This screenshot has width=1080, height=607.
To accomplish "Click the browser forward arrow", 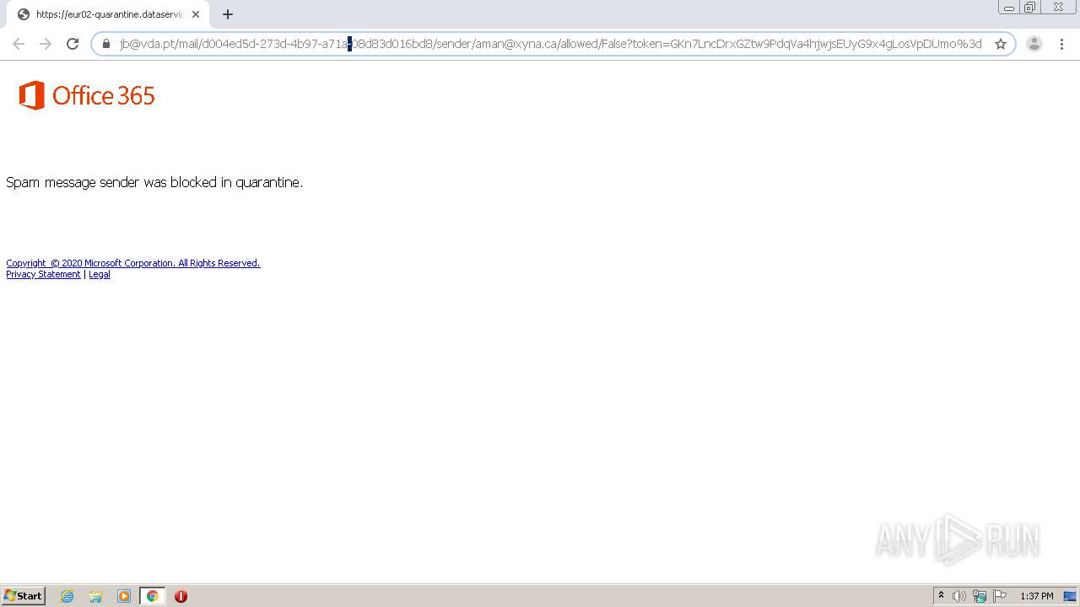I will tap(46, 44).
